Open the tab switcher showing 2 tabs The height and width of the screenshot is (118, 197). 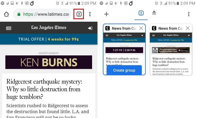(x=79, y=14)
